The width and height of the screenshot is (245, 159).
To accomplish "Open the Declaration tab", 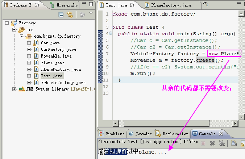I will (172, 134).
